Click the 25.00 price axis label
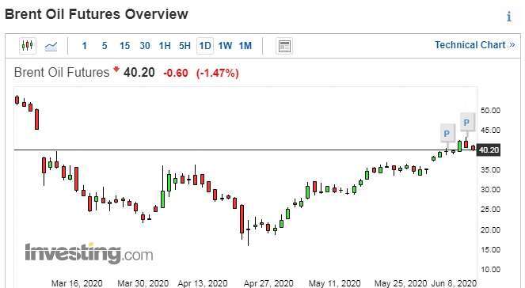The image size is (525, 288). coord(490,210)
